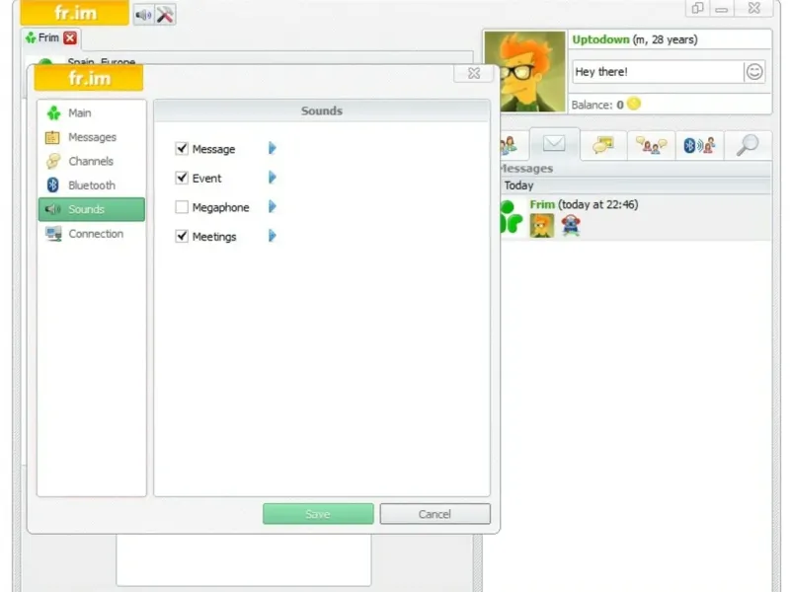Click the Uptodown profile avatar

tap(524, 71)
